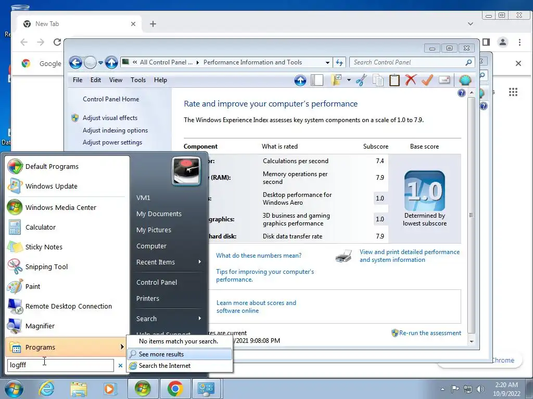This screenshot has height=399, width=533.
Task: Expand the address bar history dropdown
Action: (x=327, y=62)
